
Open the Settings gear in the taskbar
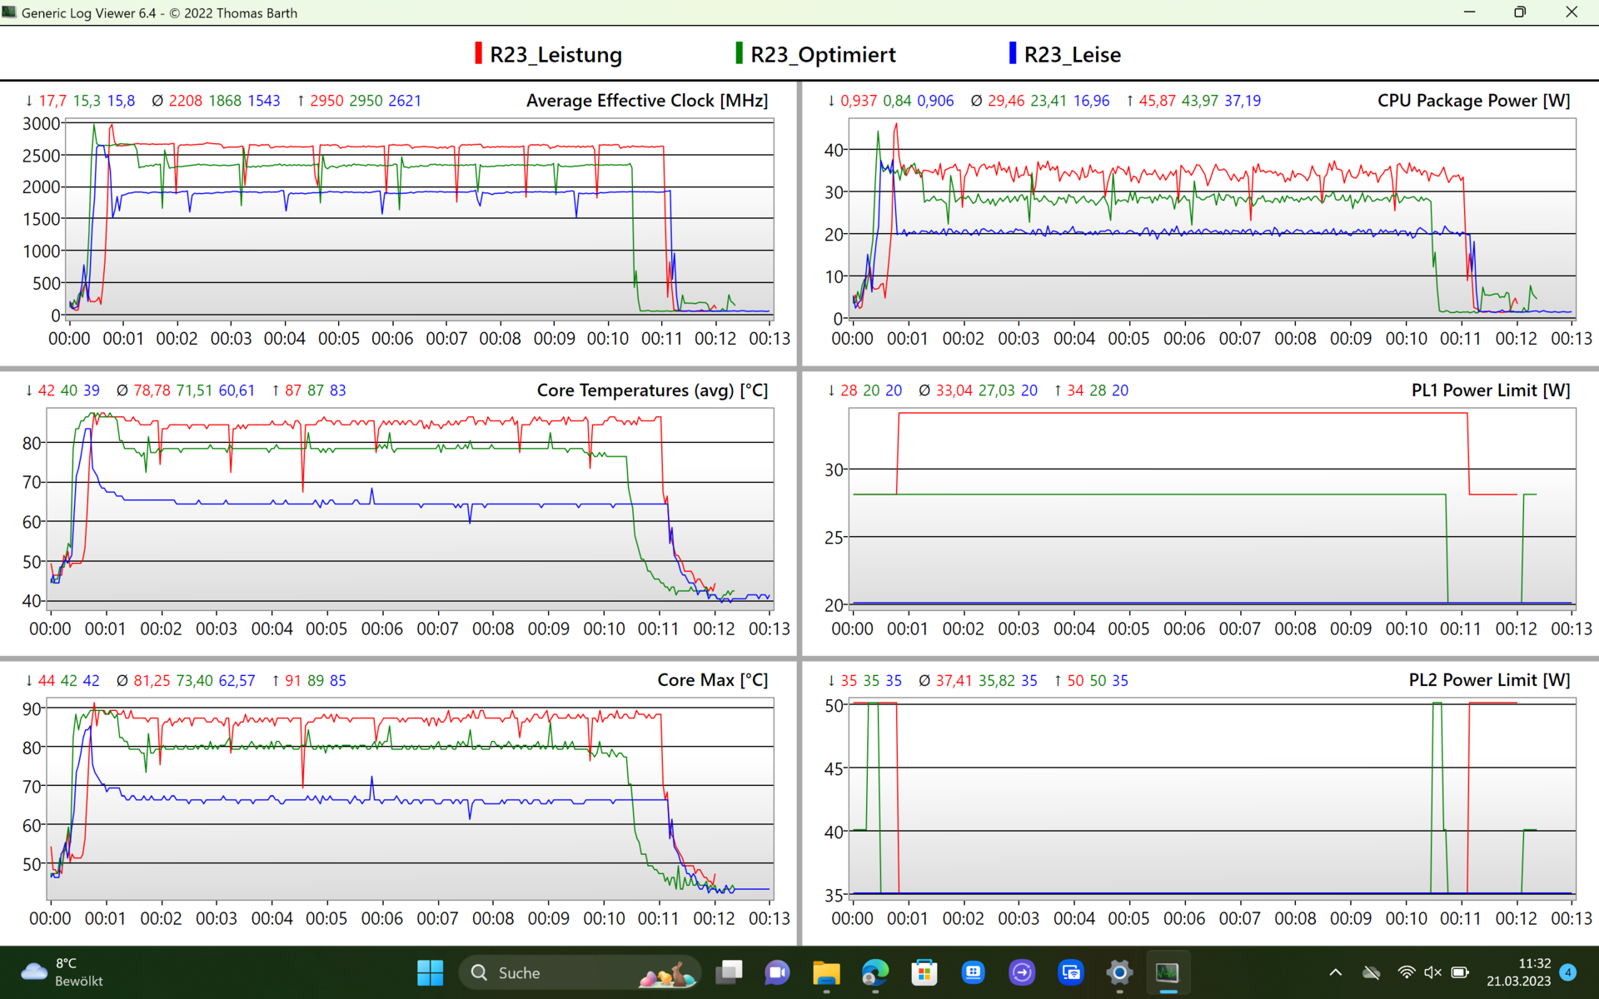[1119, 972]
